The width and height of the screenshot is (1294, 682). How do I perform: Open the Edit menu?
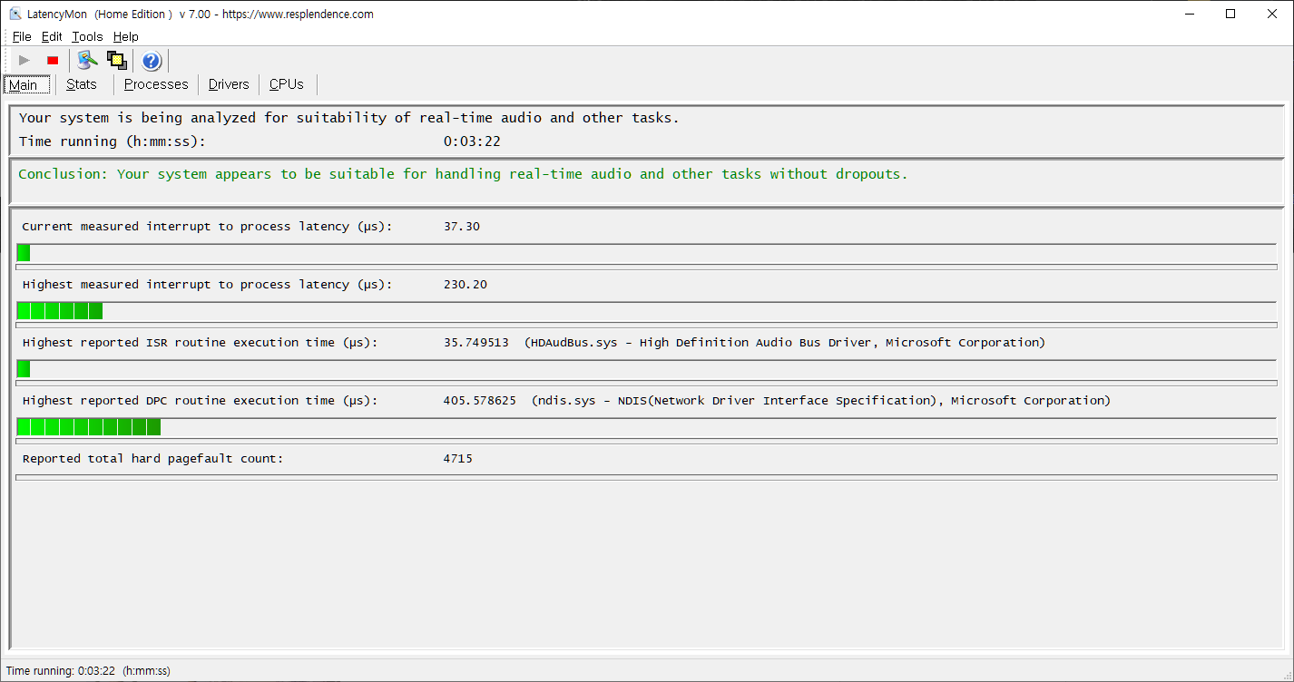(52, 37)
